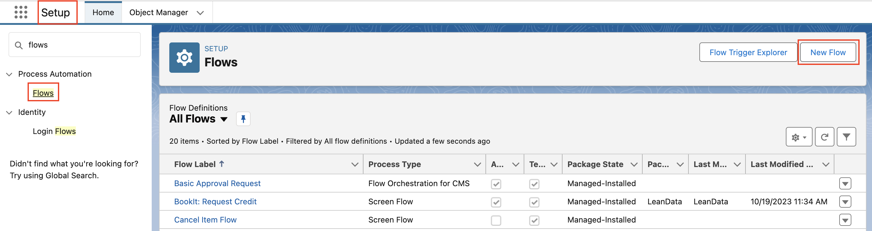Open the All Flows list view dropdown
Image resolution: width=872 pixels, height=231 pixels.
click(x=224, y=119)
